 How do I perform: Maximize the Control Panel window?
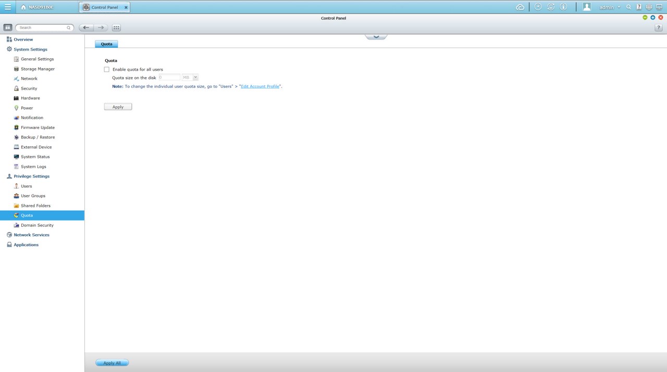pyautogui.click(x=653, y=18)
